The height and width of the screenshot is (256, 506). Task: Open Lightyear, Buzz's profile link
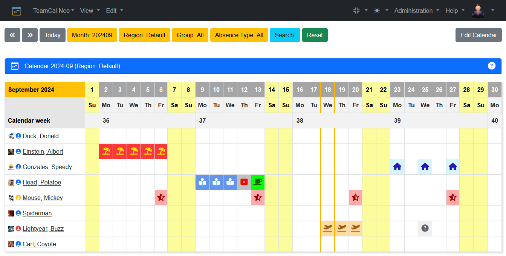tap(43, 229)
